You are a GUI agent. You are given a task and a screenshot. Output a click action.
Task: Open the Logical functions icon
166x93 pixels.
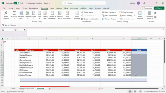point(34,13)
